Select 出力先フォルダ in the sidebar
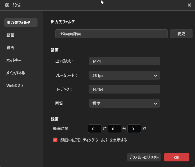 point(21,22)
